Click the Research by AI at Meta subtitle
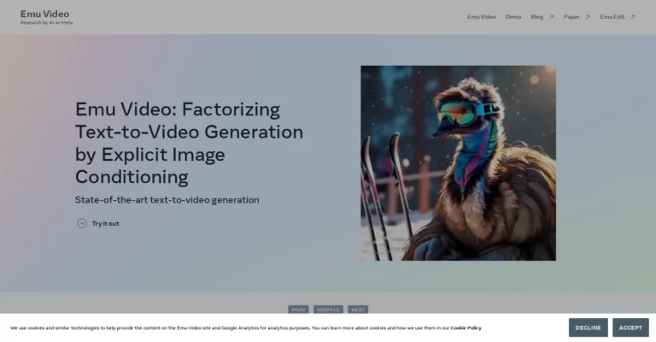The image size is (656, 342). [x=46, y=22]
